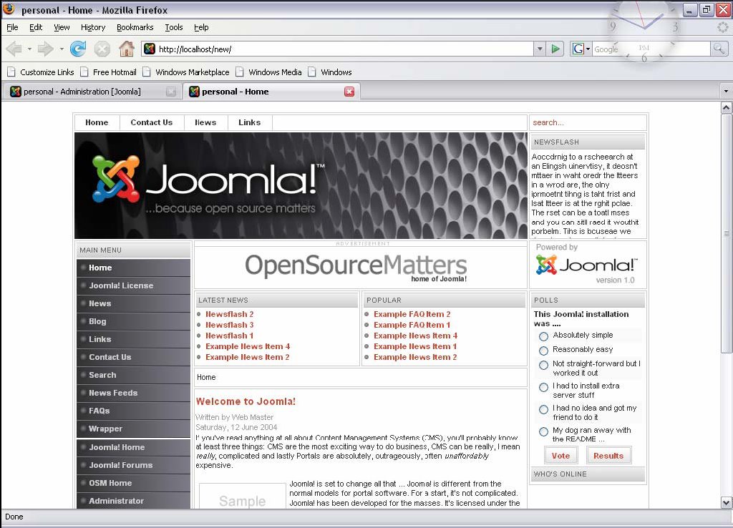
Task: Open Administrator link in sidebar menu
Action: click(x=133, y=501)
